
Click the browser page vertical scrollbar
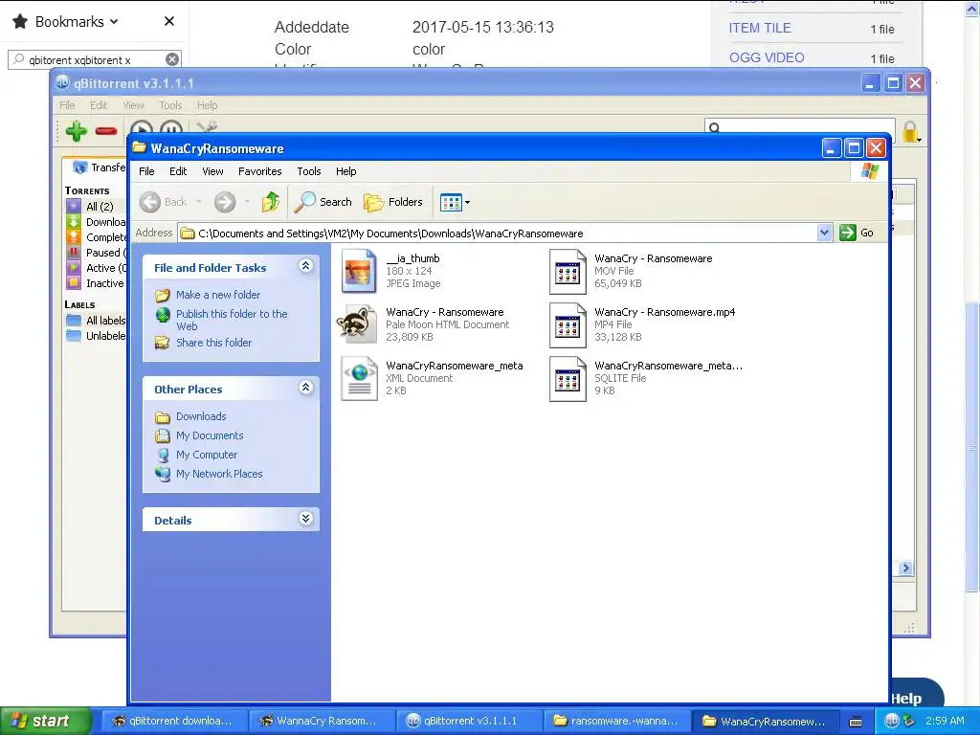(972, 446)
